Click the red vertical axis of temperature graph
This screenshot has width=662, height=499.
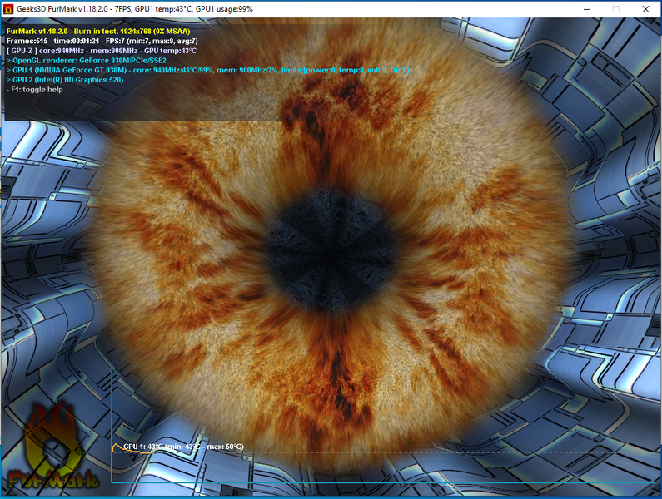coord(112,424)
